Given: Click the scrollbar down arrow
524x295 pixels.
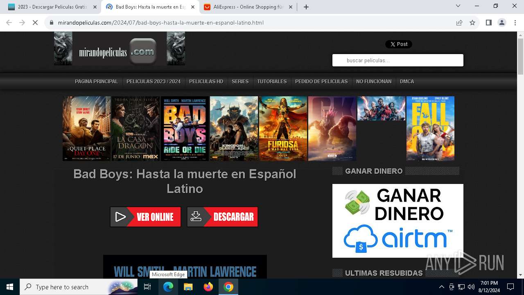Looking at the screenshot, I should point(520,275).
